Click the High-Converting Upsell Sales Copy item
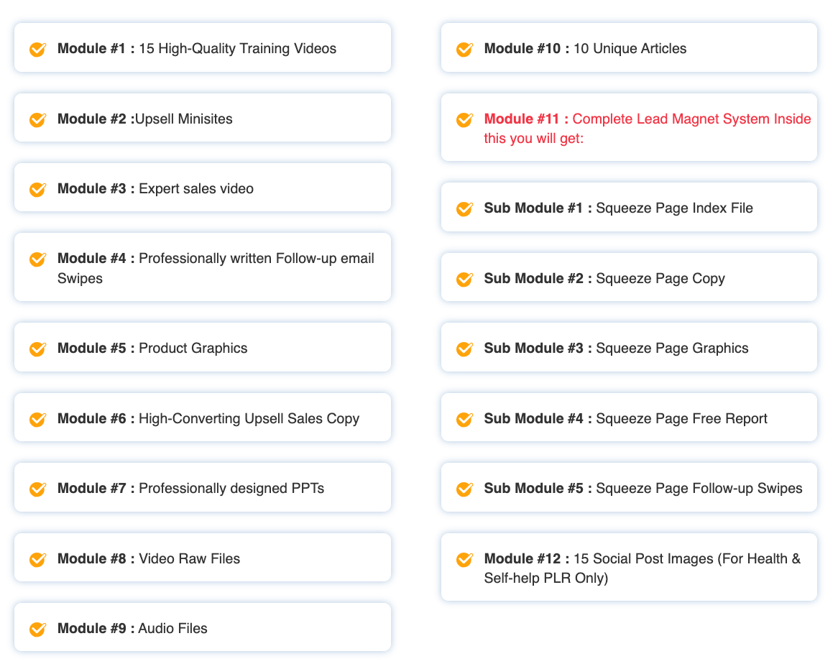 point(249,418)
